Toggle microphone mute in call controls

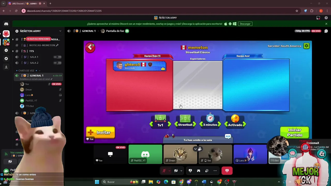[x=164, y=171]
